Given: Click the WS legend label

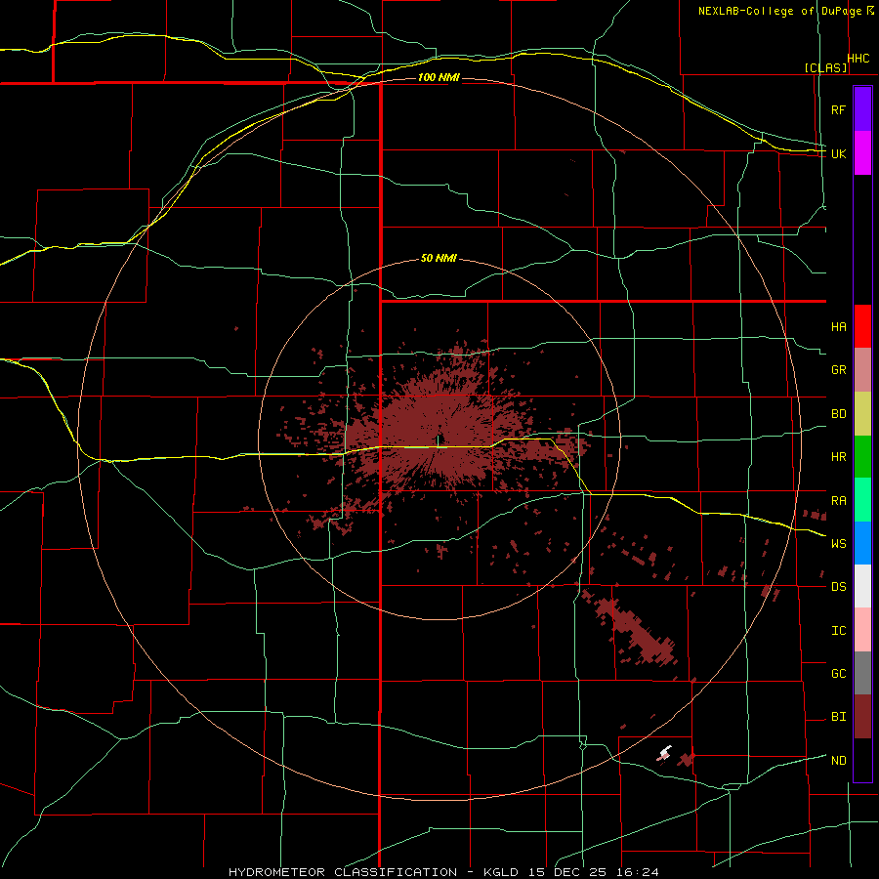Looking at the screenshot, I should [x=838, y=543].
